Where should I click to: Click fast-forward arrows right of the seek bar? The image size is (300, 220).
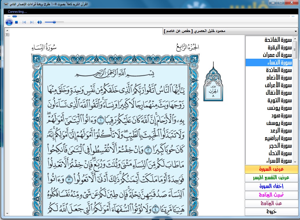(x=293, y=16)
